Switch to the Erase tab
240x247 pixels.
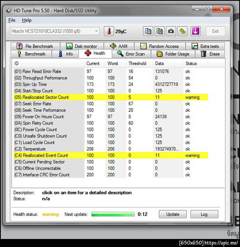click(210, 54)
